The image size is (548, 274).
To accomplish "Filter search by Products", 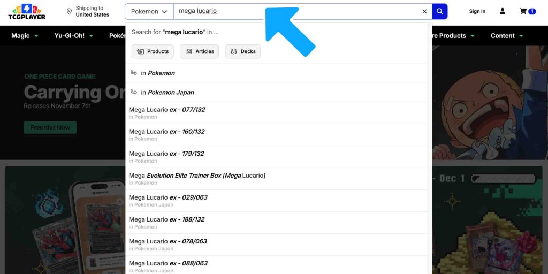I will [x=153, y=51].
